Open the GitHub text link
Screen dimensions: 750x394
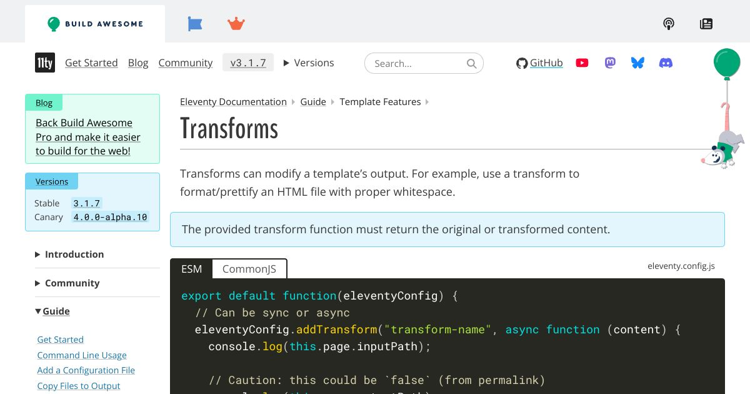coord(546,63)
